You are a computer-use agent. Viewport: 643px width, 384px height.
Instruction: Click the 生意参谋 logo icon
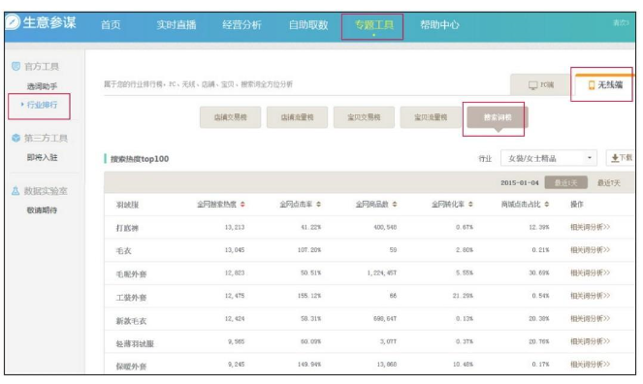13,21
